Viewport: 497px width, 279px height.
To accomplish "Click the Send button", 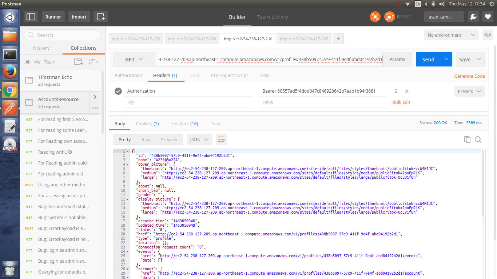I will (x=428, y=60).
